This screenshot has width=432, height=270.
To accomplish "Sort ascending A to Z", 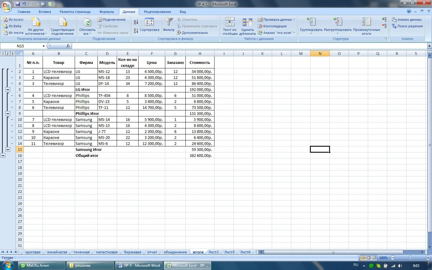I will pos(136,22).
